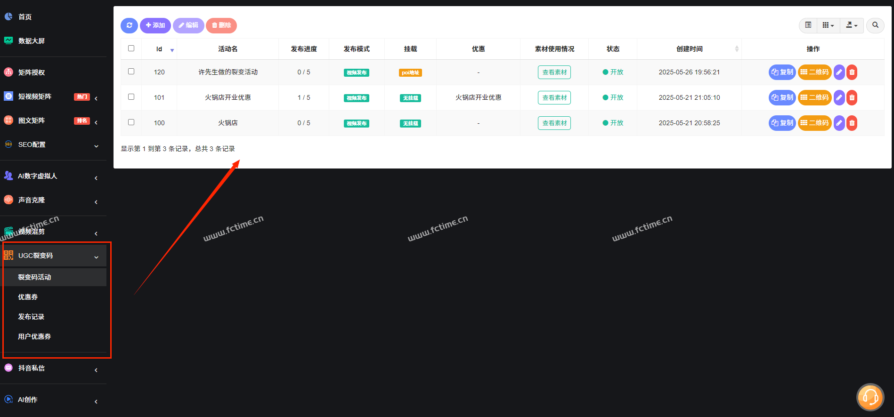Expand the AI创作 submenu chevron

point(96,401)
